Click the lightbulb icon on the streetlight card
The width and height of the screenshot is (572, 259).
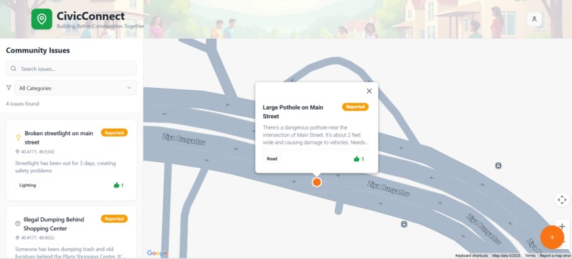pyautogui.click(x=18, y=137)
